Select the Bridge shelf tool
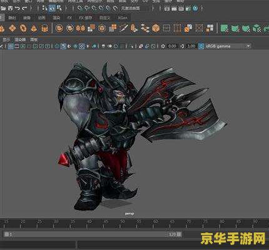269x250 pixels. tap(145, 28)
